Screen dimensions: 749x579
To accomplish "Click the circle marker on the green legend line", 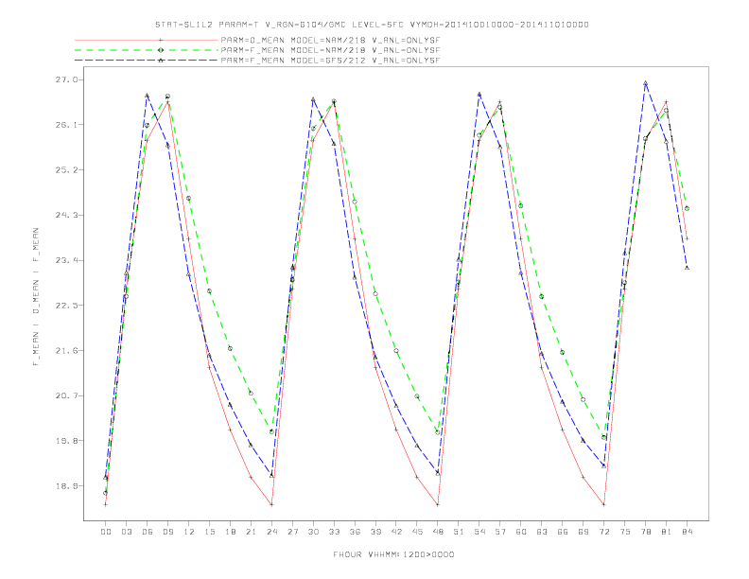I will [161, 50].
